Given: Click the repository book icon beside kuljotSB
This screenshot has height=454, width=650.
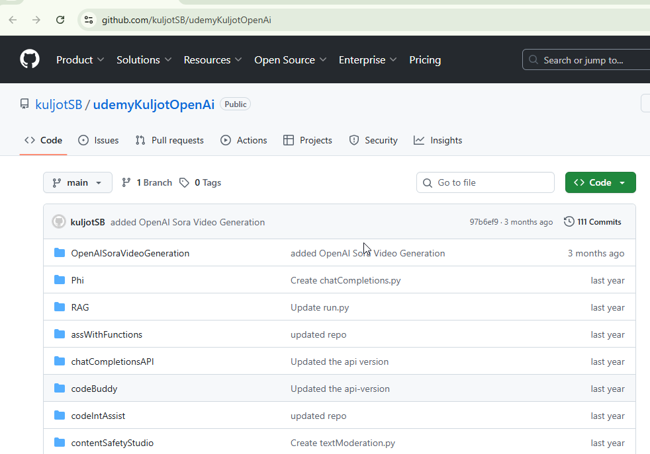Looking at the screenshot, I should (x=24, y=104).
